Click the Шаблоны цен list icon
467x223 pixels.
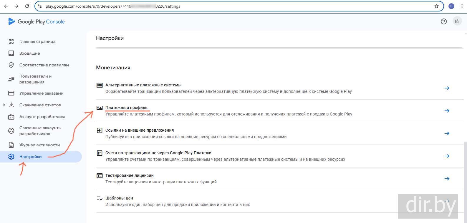pyautogui.click(x=100, y=198)
